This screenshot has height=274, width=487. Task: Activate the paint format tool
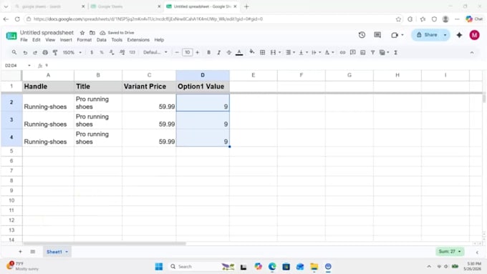point(55,52)
